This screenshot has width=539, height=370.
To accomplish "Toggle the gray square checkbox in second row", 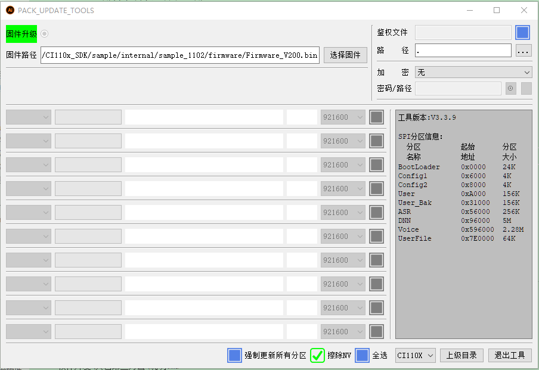I will pyautogui.click(x=376, y=141).
